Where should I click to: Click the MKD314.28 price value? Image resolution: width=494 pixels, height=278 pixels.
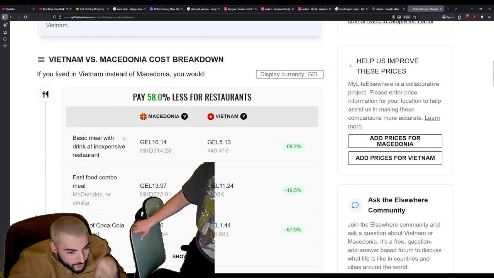156,151
